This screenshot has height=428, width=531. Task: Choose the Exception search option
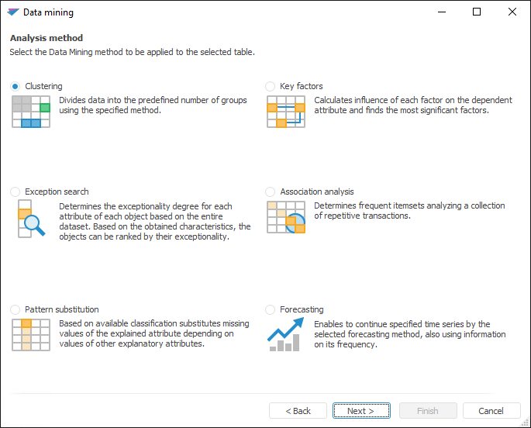(x=16, y=192)
